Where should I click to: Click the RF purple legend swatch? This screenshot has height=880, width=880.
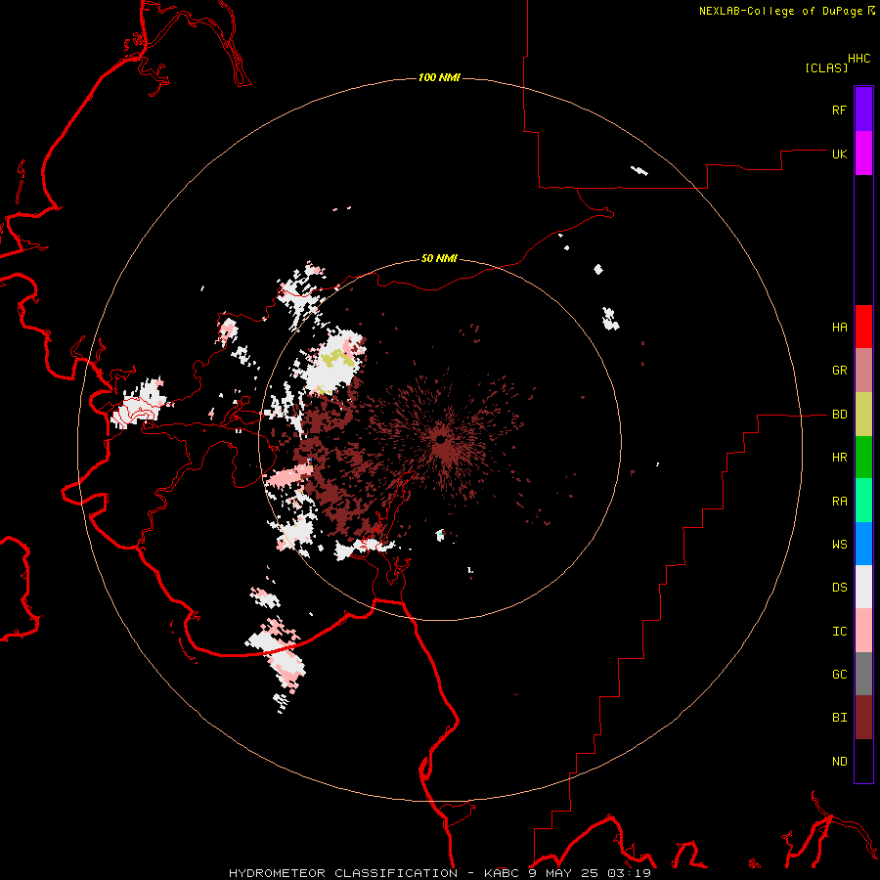(x=863, y=110)
